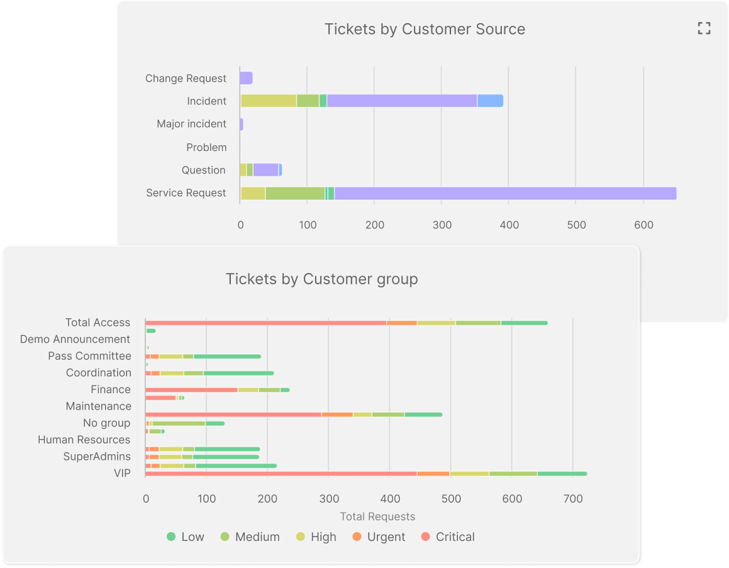Select the purple Service Request bar segment
Screen dimensions: 729x568
click(503, 192)
